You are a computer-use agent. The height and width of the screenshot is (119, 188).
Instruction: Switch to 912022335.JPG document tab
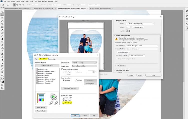tap(101, 9)
